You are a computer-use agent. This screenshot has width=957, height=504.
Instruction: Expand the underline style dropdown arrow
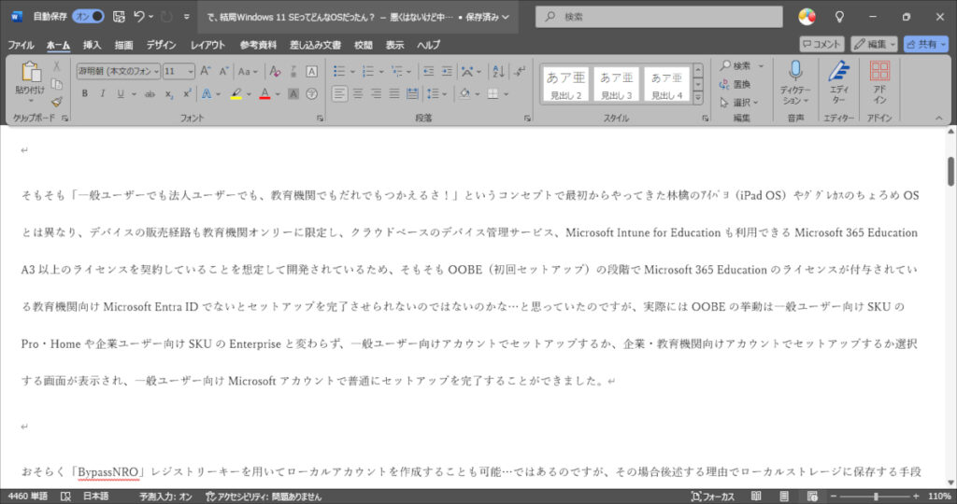pos(133,94)
